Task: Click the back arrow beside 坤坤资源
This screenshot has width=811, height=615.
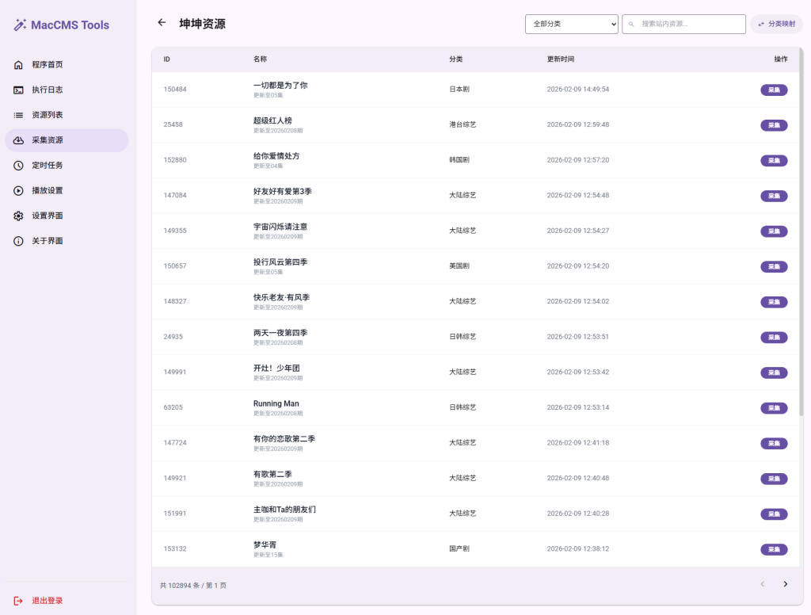Action: [162, 23]
